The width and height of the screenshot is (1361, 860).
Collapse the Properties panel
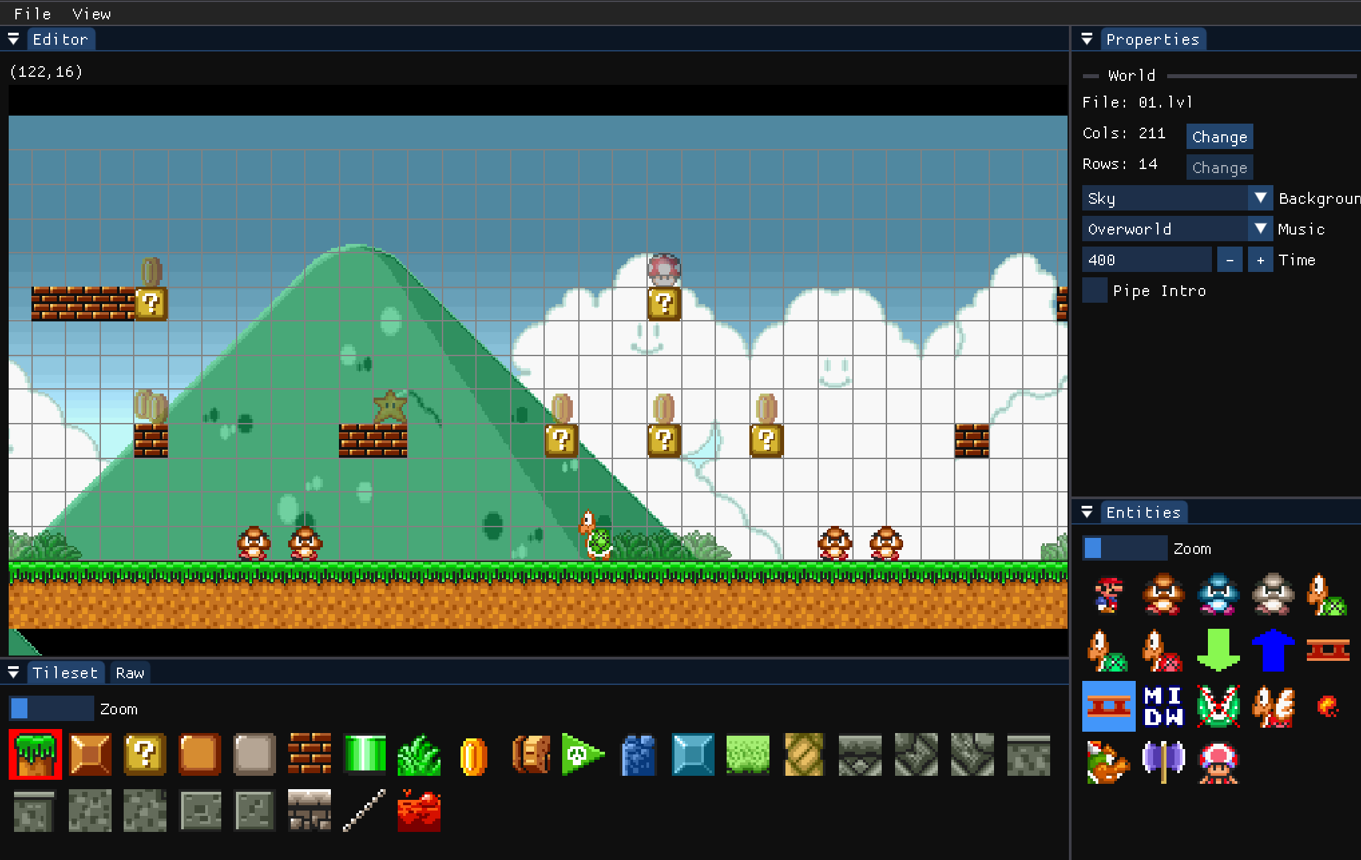(x=1087, y=39)
